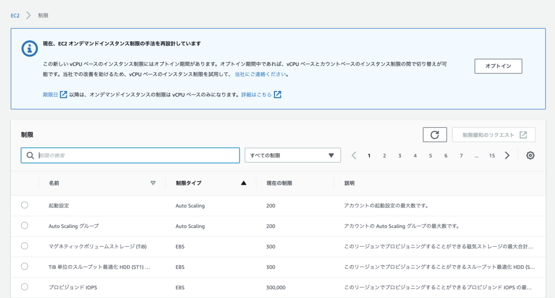
Task: Click the 説明 column header
Action: (350, 183)
